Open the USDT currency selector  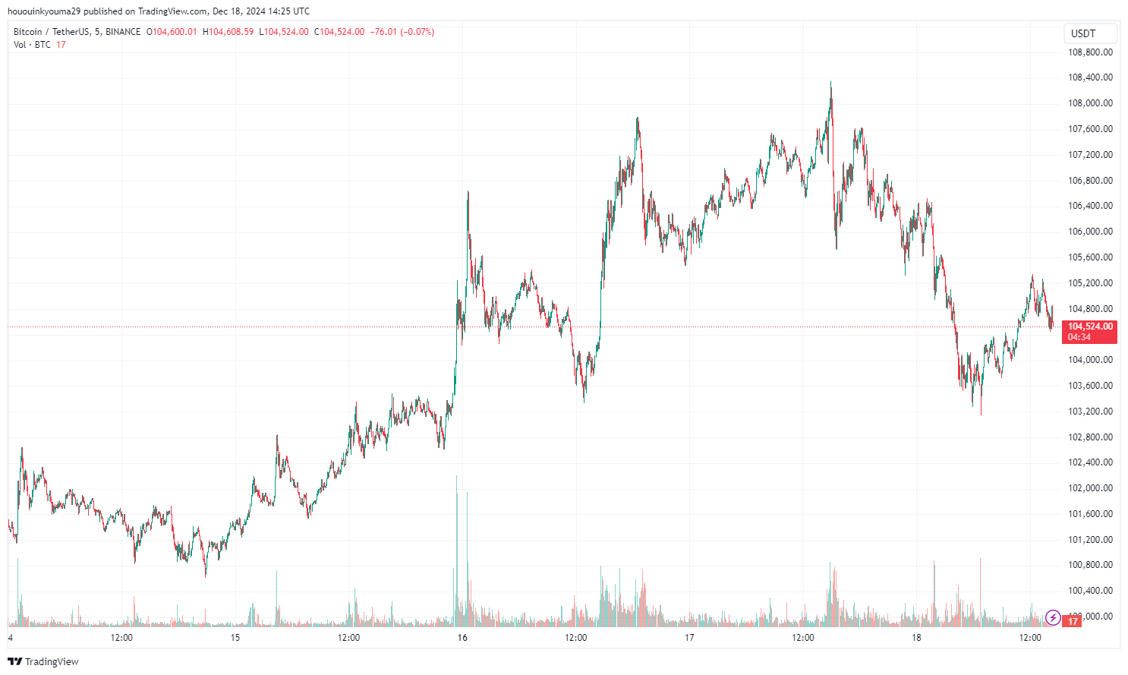pyautogui.click(x=1090, y=33)
